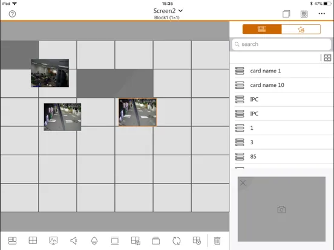Open the window layers icon in header
The image size is (334, 250).
coord(286,14)
